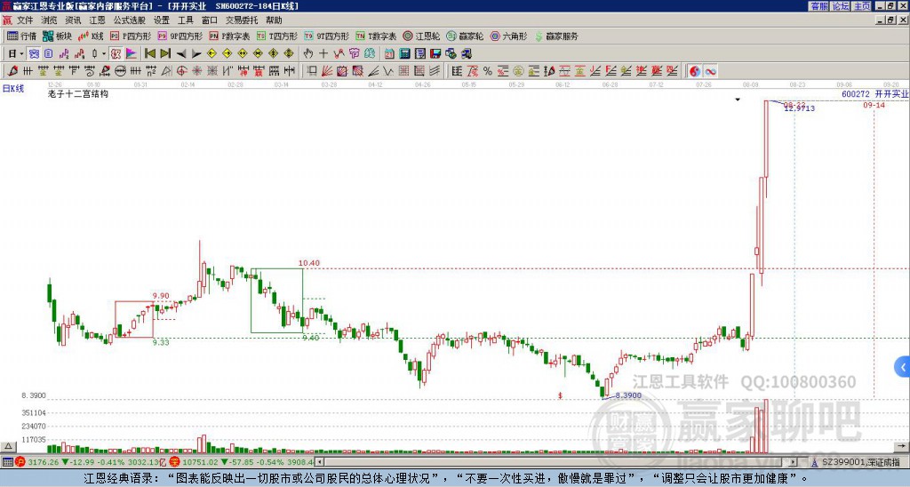910x487 pixels.
Task: Click the black right arrow icon
Action: tap(196, 54)
